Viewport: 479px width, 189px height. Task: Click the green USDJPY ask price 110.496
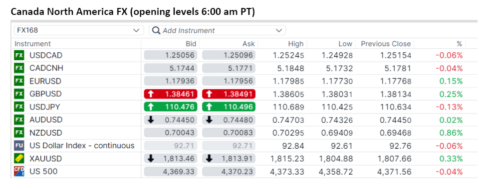pyautogui.click(x=229, y=107)
